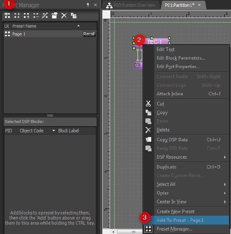Choose Duplicate menu item
This screenshot has height=234, width=231.
186,167
